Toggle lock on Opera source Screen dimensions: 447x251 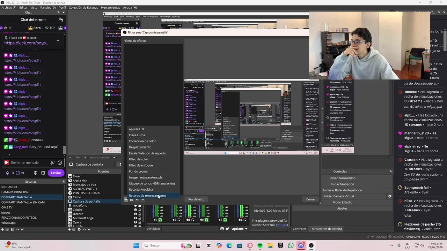140,222
